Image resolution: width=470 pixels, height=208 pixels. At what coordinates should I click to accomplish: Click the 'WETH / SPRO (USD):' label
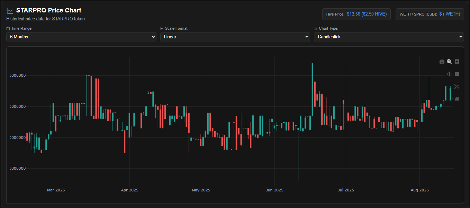[418, 14]
